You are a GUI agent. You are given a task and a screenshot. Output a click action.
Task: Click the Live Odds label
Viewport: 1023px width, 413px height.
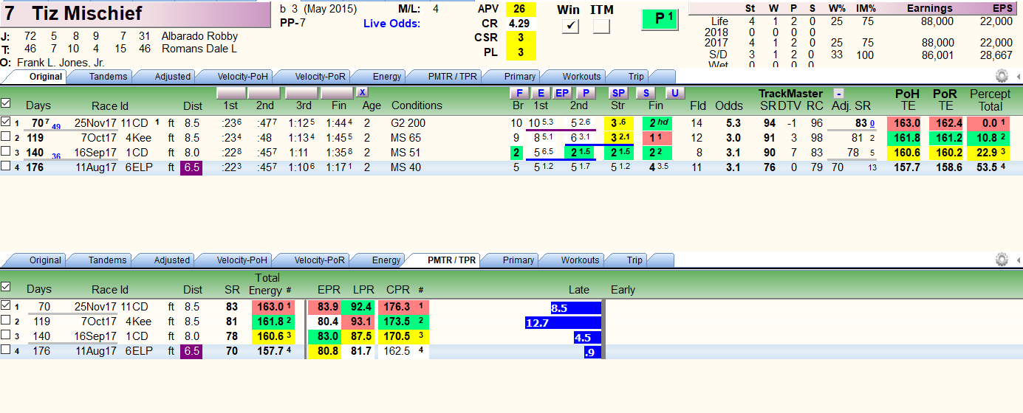tap(391, 24)
